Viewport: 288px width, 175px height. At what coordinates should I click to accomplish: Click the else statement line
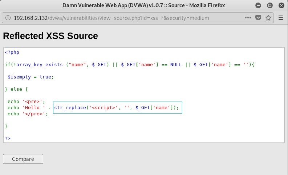click(16, 89)
